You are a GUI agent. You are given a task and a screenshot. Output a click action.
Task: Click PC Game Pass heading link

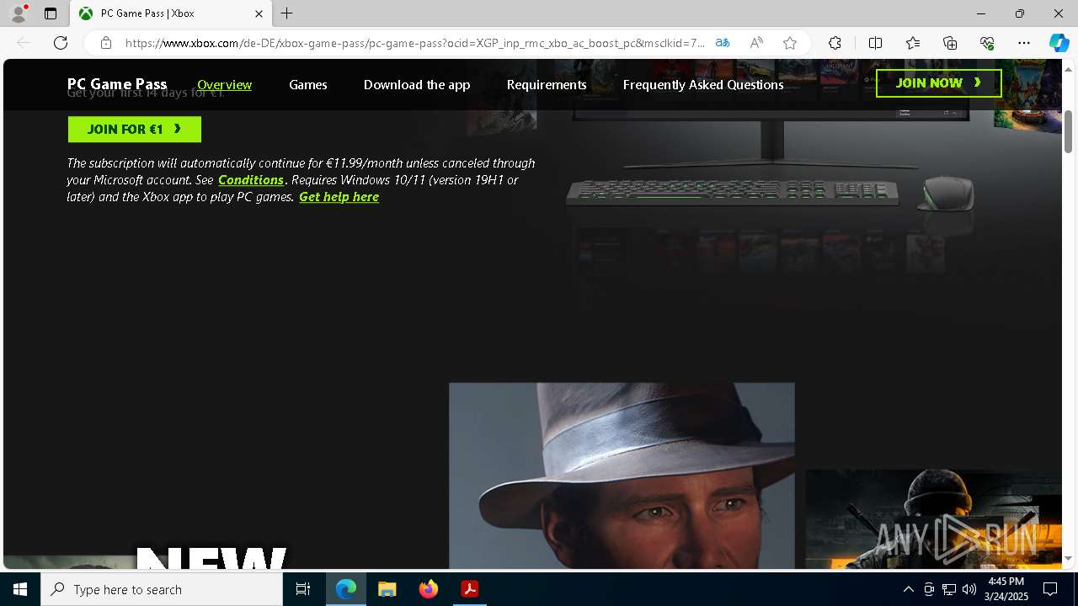click(x=117, y=84)
